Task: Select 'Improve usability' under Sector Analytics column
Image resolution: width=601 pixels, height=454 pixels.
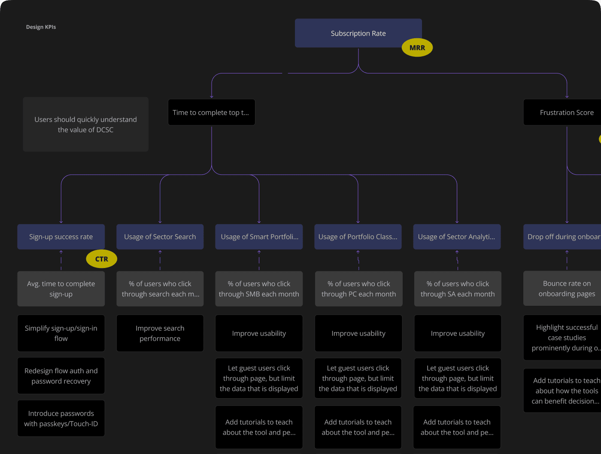Action: point(458,333)
